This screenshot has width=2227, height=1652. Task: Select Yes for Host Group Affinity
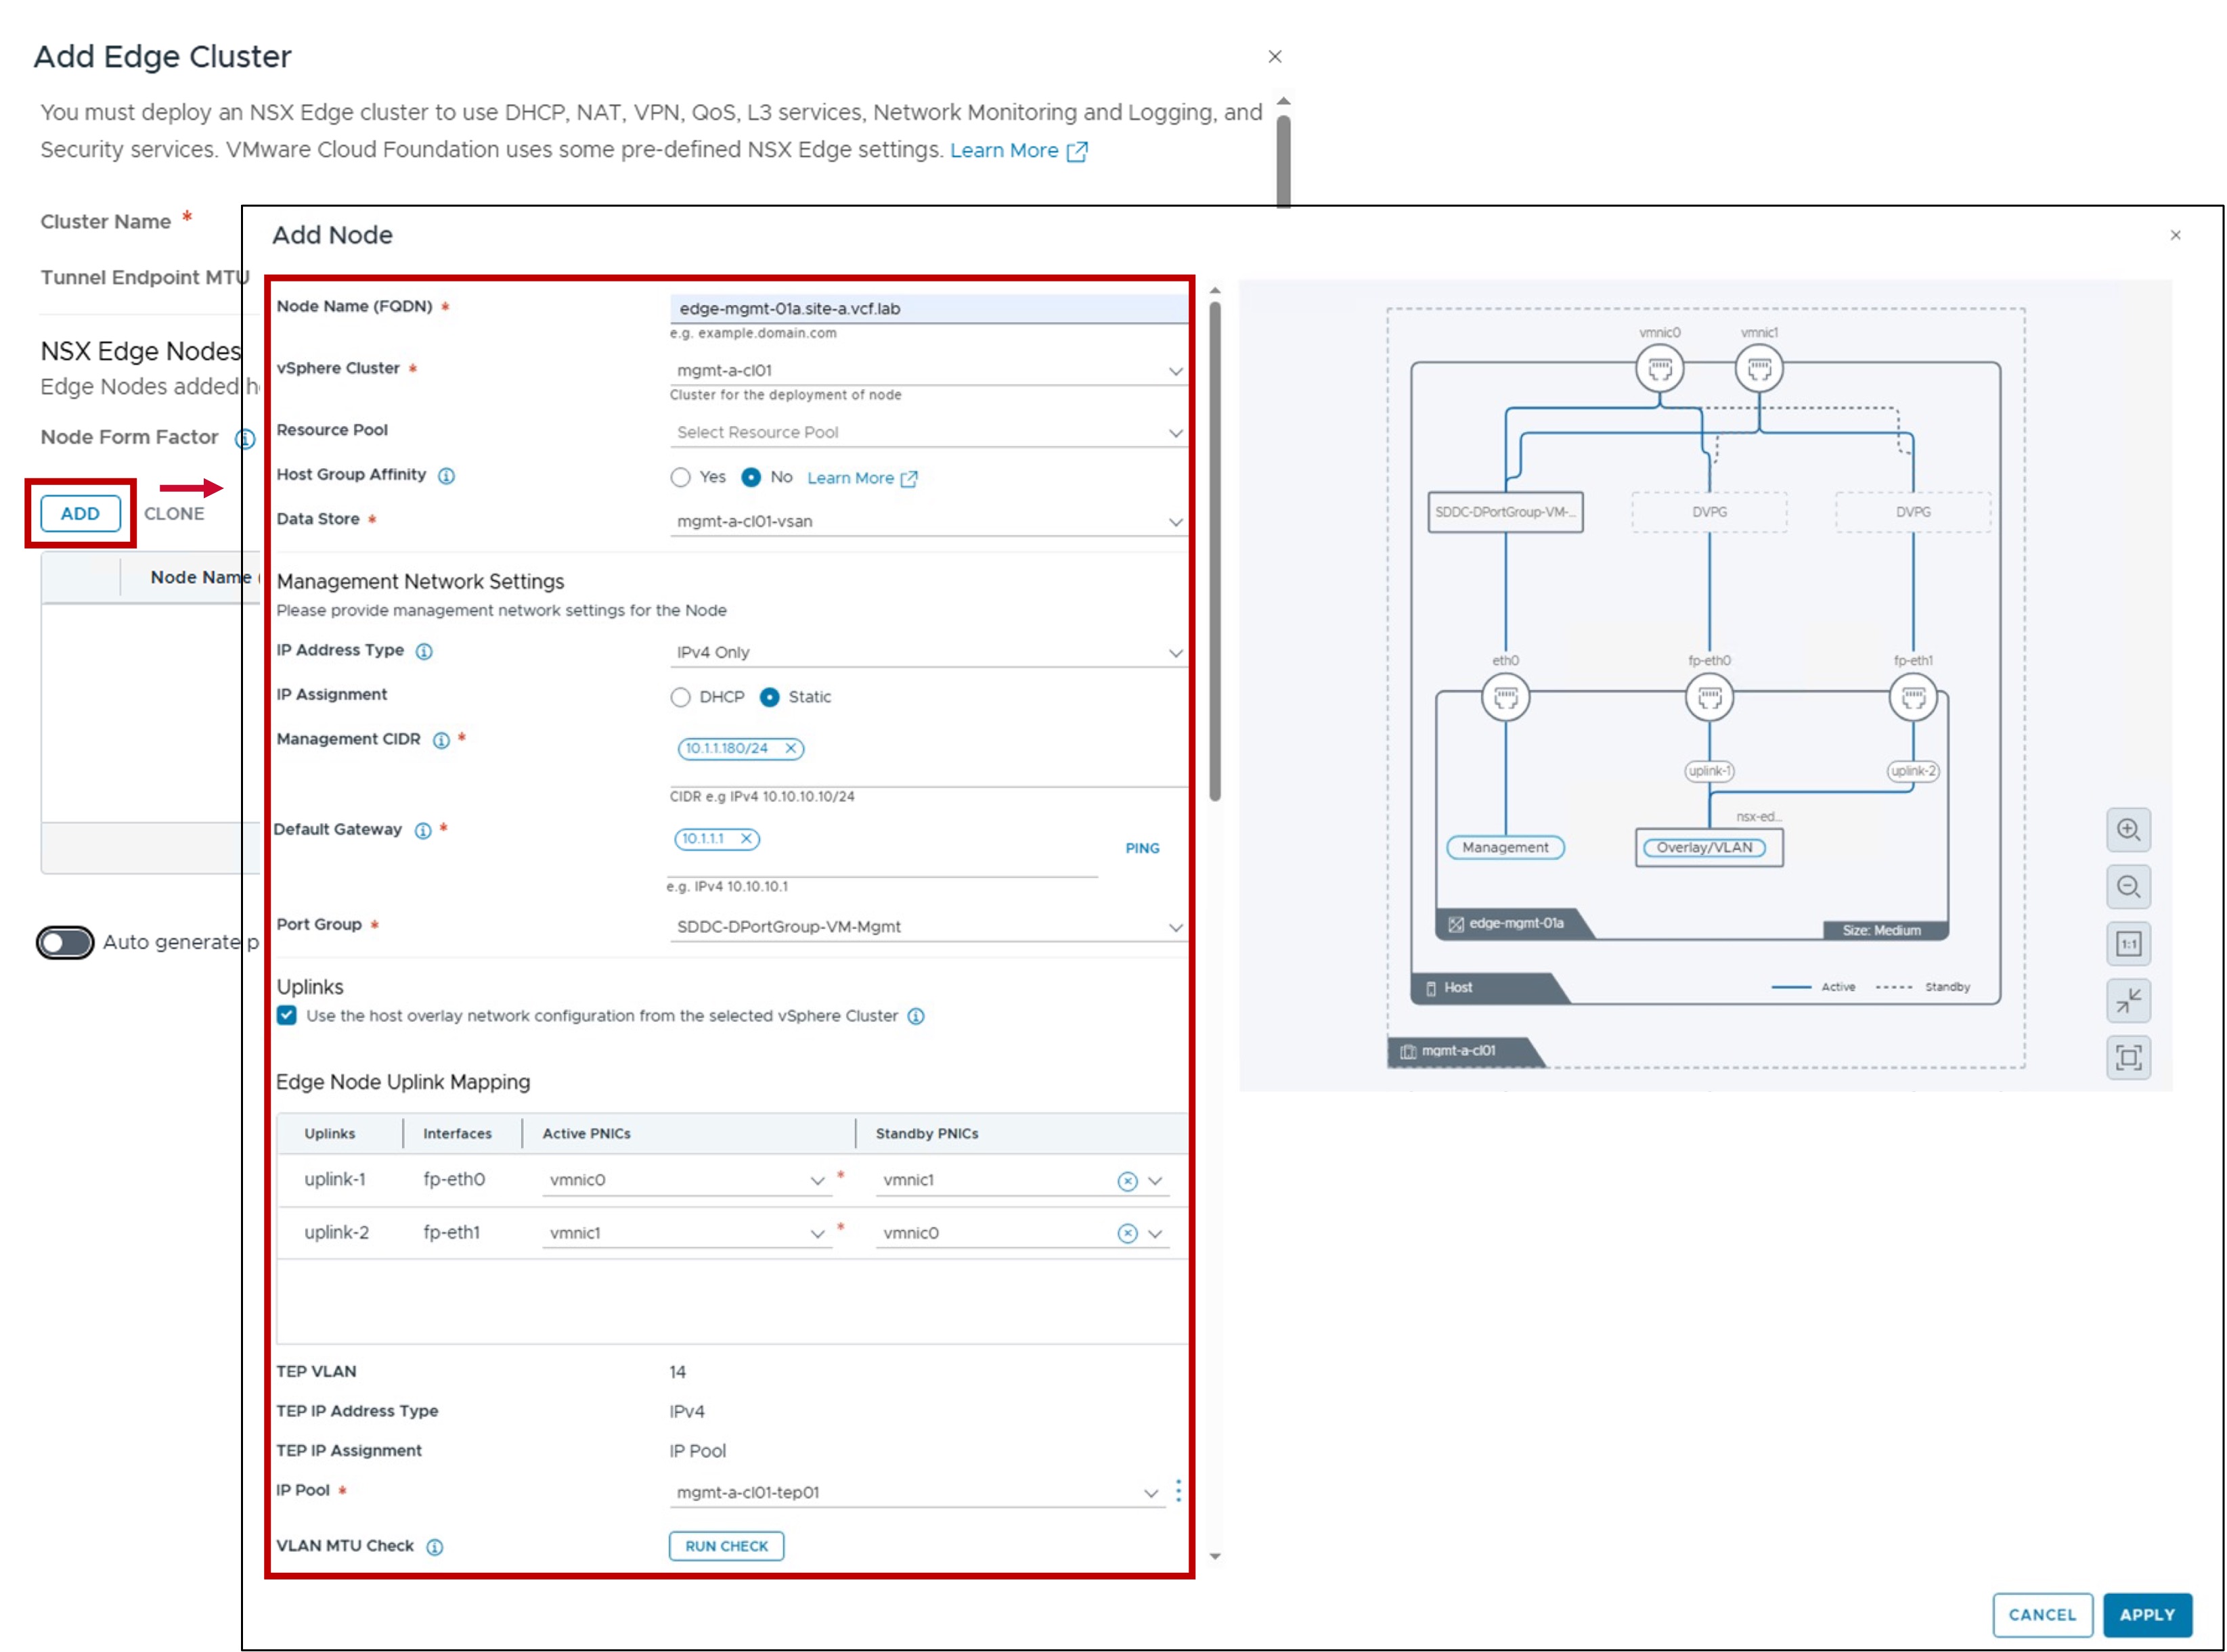(680, 478)
